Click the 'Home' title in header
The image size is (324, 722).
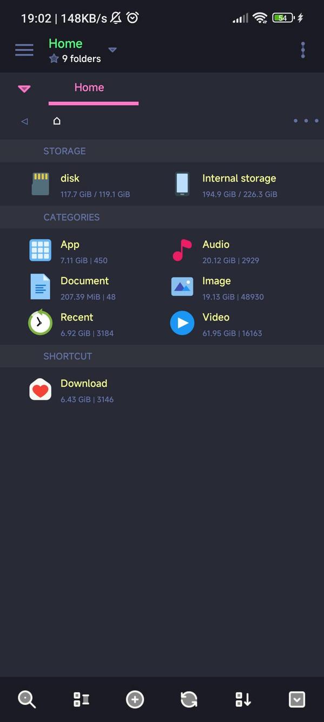coord(65,43)
